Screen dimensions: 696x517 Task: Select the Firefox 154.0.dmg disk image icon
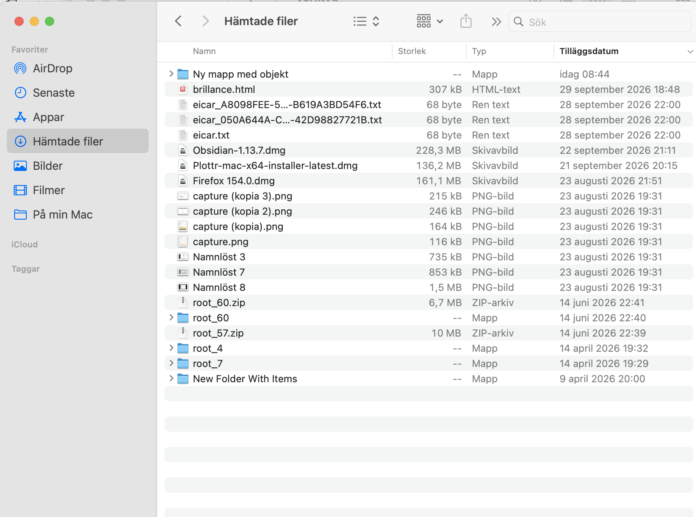point(183,181)
